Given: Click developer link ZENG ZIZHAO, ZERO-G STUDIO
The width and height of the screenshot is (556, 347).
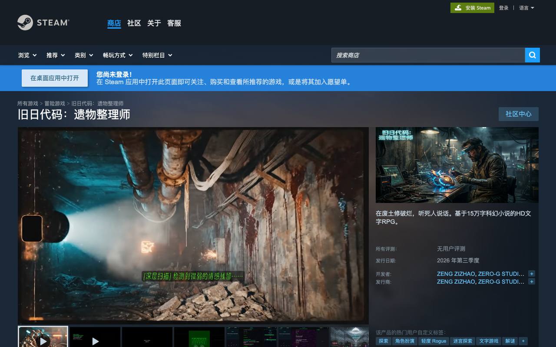Looking at the screenshot, I should pos(480,274).
